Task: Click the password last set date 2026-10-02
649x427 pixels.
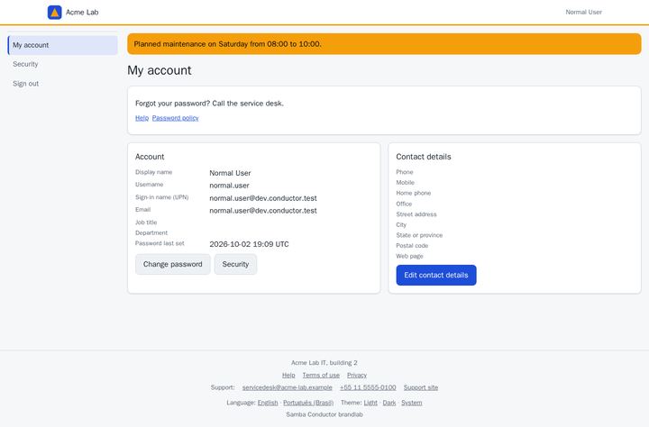Action: coord(249,244)
